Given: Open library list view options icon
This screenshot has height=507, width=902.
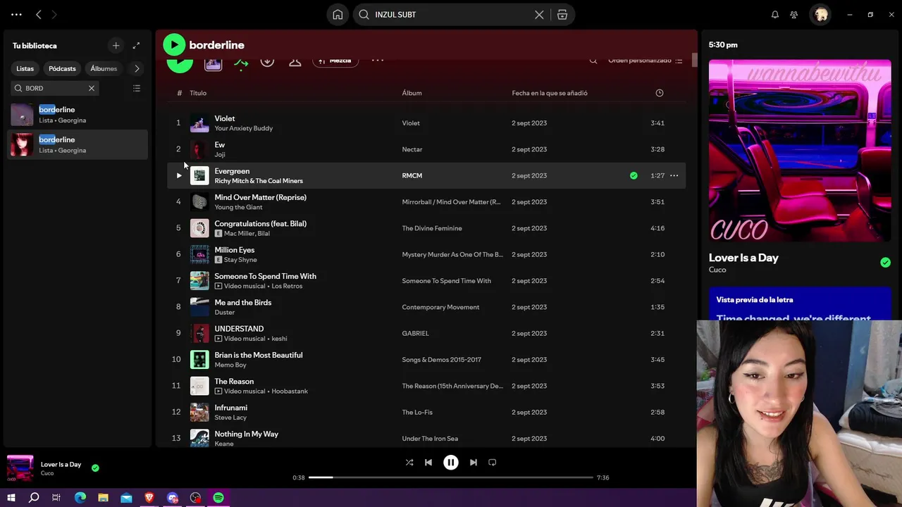Looking at the screenshot, I should [137, 88].
